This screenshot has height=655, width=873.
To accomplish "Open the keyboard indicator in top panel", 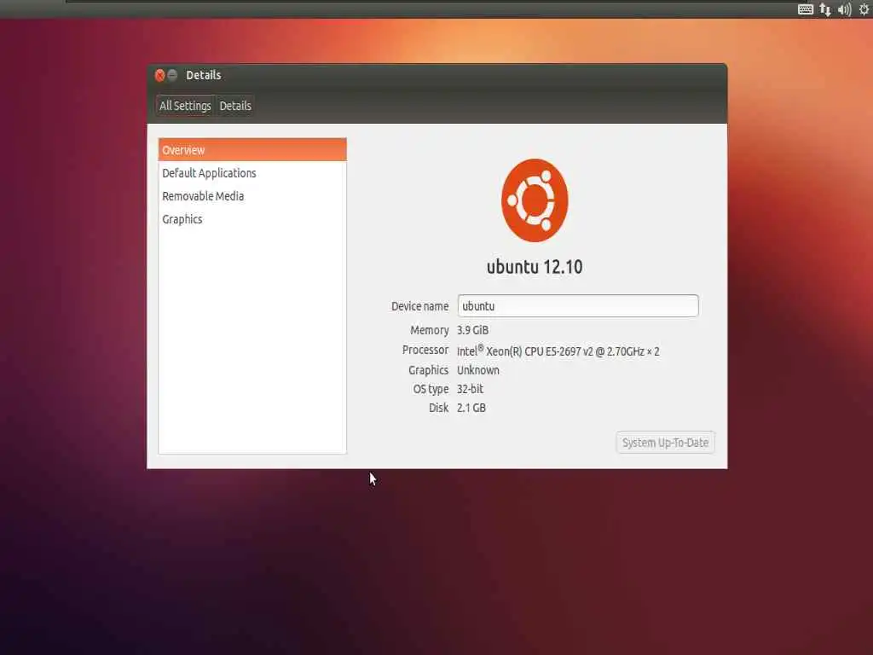I will tap(805, 9).
